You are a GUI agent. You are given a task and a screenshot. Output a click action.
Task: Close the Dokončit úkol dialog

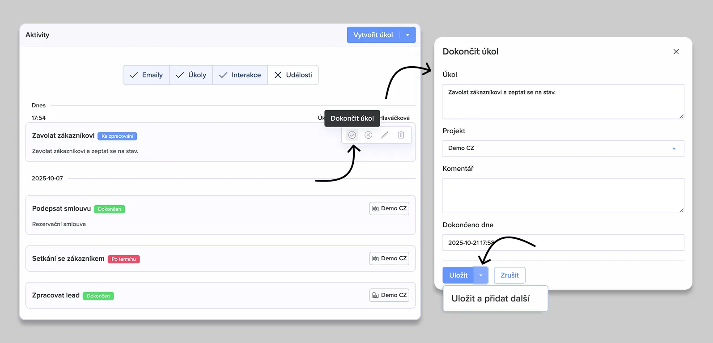tap(676, 52)
